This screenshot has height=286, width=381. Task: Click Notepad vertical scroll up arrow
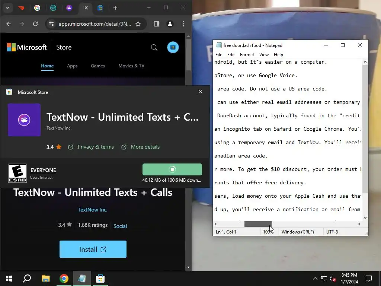click(365, 62)
